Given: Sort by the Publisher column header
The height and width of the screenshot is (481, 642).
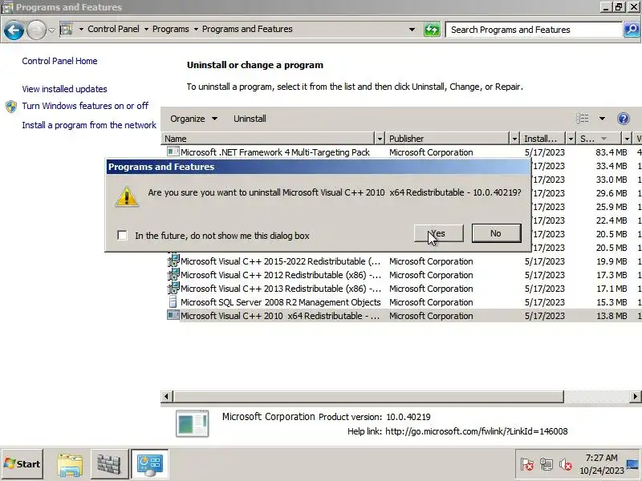Looking at the screenshot, I should pos(448,139).
